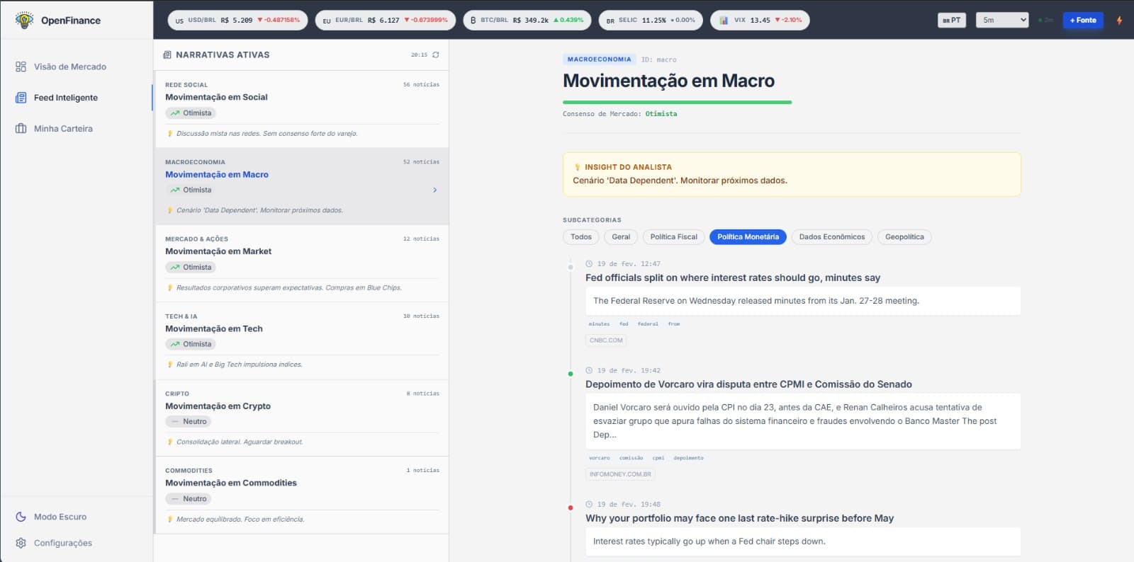This screenshot has width=1134, height=562.
Task: Click lightbulb icon beside Cenário 'Data Dependent'
Action: [169, 210]
